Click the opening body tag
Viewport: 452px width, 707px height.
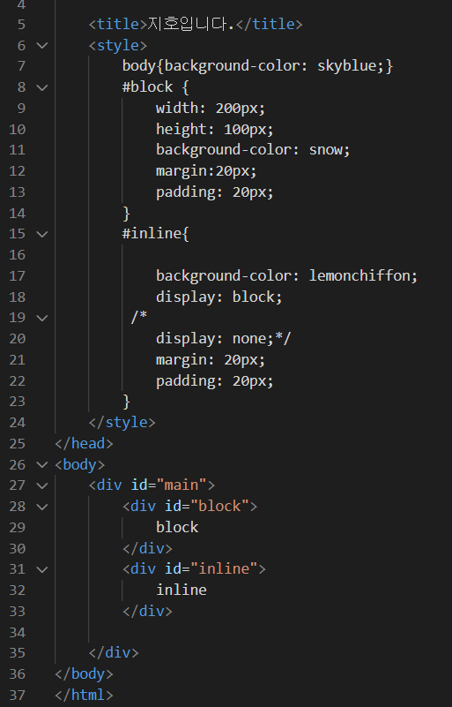79,464
